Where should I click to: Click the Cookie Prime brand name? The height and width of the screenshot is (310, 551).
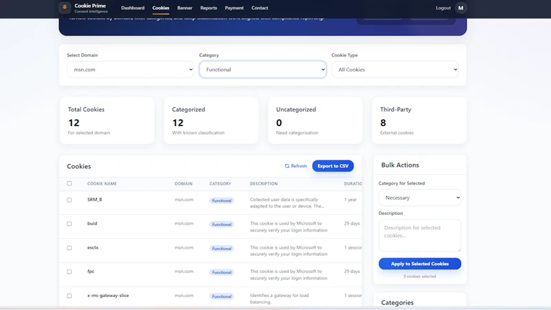(x=90, y=6)
